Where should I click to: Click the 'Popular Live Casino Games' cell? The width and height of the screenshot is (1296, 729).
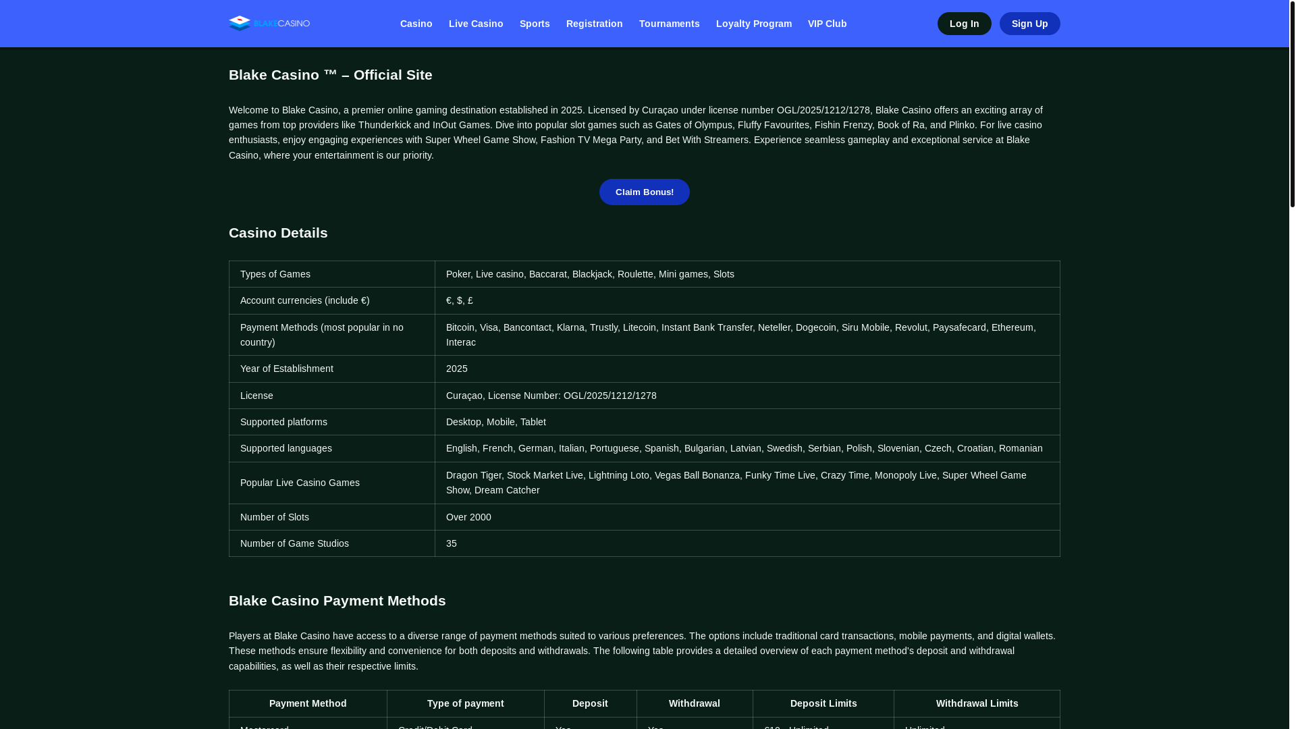tap(332, 483)
